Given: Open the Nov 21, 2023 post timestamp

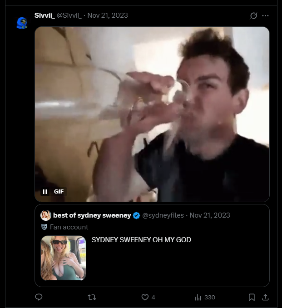Looking at the screenshot, I should pos(108,15).
